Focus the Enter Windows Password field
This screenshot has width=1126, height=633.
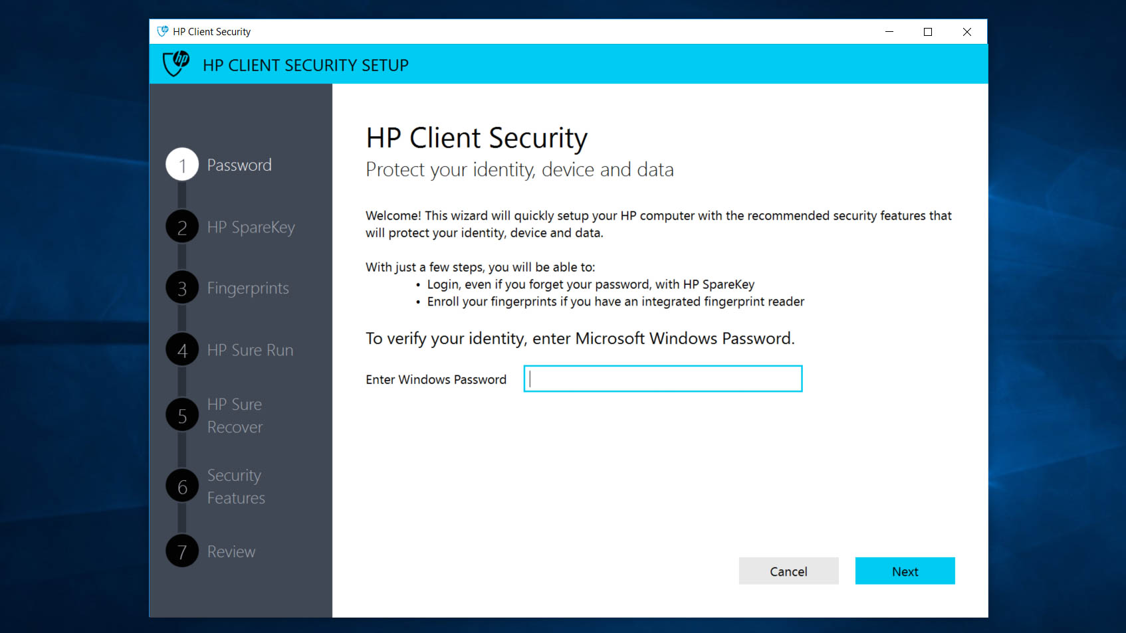pos(663,379)
